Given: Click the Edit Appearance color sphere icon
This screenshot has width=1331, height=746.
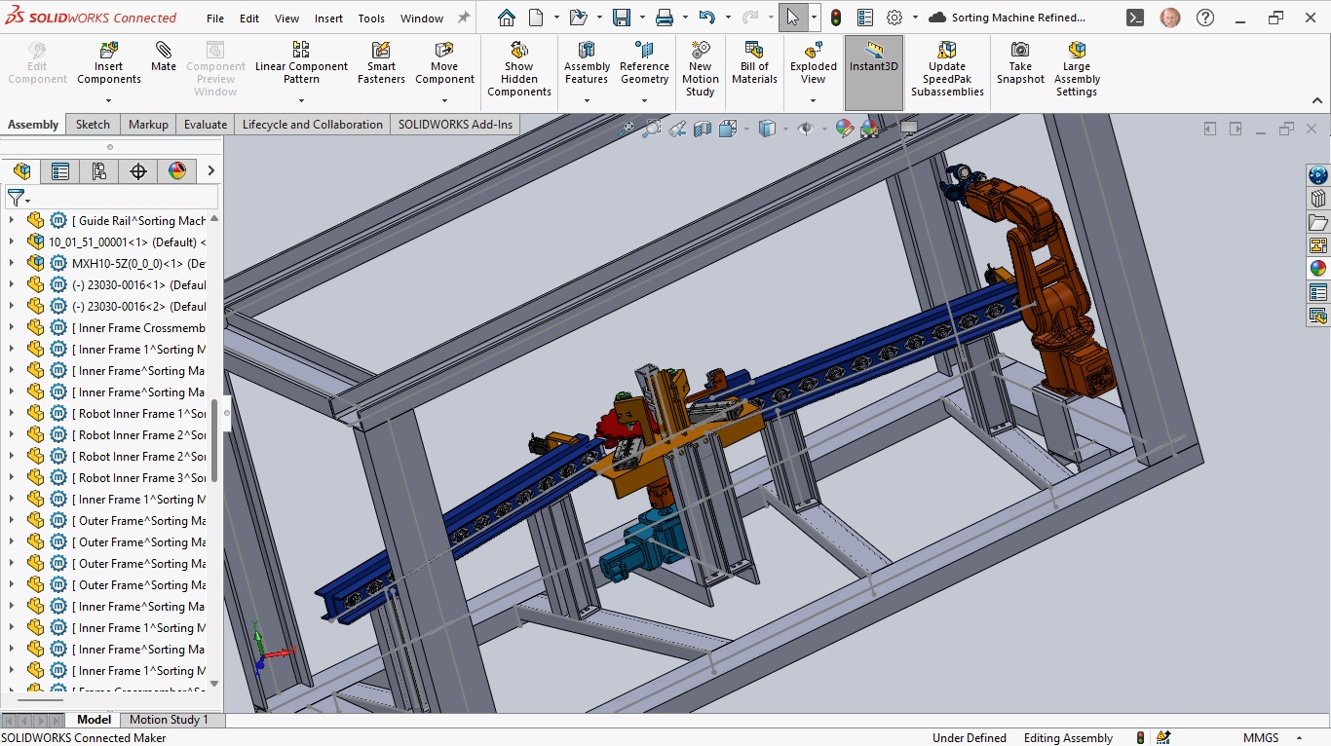Looking at the screenshot, I should tap(845, 129).
